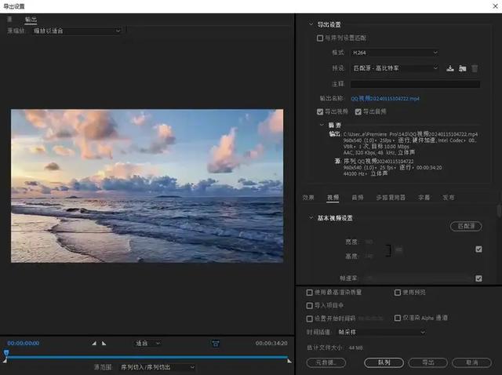Click the settings panel vertical scrollbar
This screenshot has width=502, height=375.
click(x=499, y=211)
